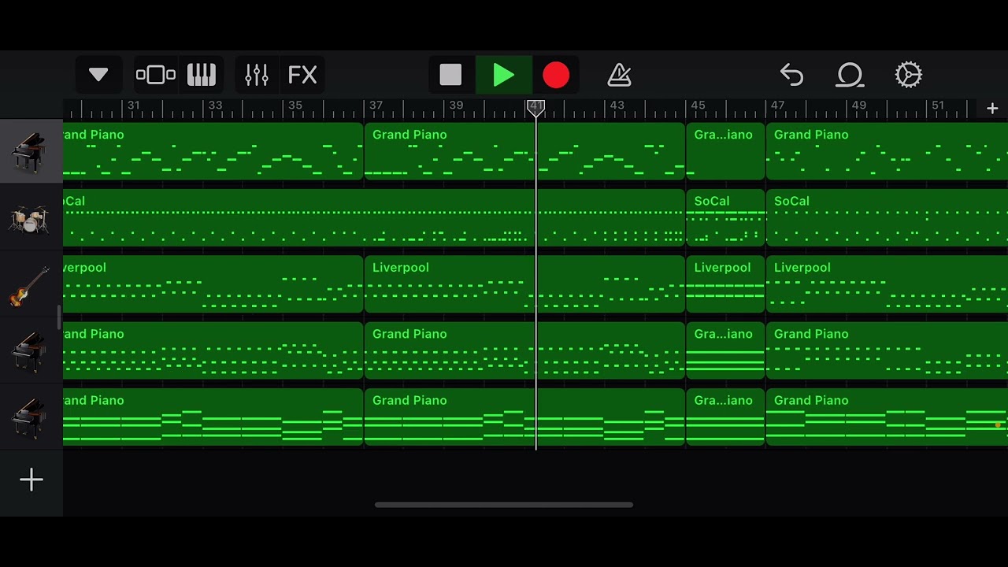Select the SoCal drum kit track

point(31,218)
